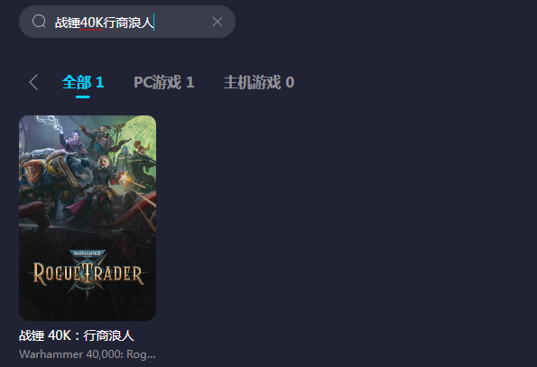This screenshot has width=537, height=367.
Task: Open the Rogue Trader game cover thumbnail
Action: 88,218
